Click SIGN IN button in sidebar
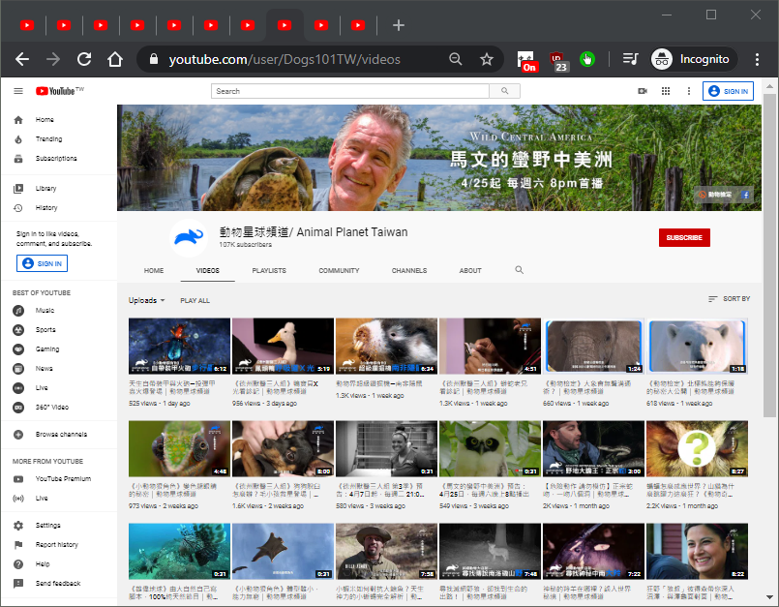The height and width of the screenshot is (607, 779). point(43,263)
